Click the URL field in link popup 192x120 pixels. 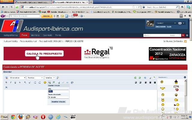click(58, 91)
